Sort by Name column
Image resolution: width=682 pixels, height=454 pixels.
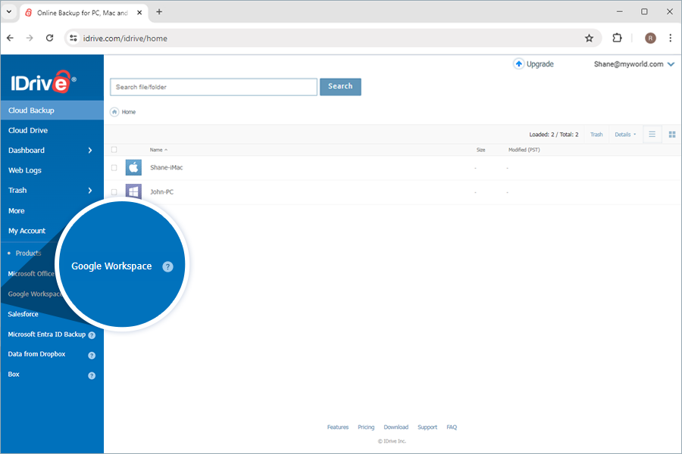(x=158, y=150)
